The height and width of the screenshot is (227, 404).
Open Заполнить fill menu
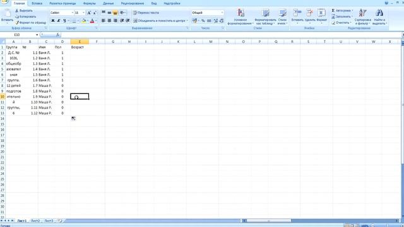coord(342,16)
